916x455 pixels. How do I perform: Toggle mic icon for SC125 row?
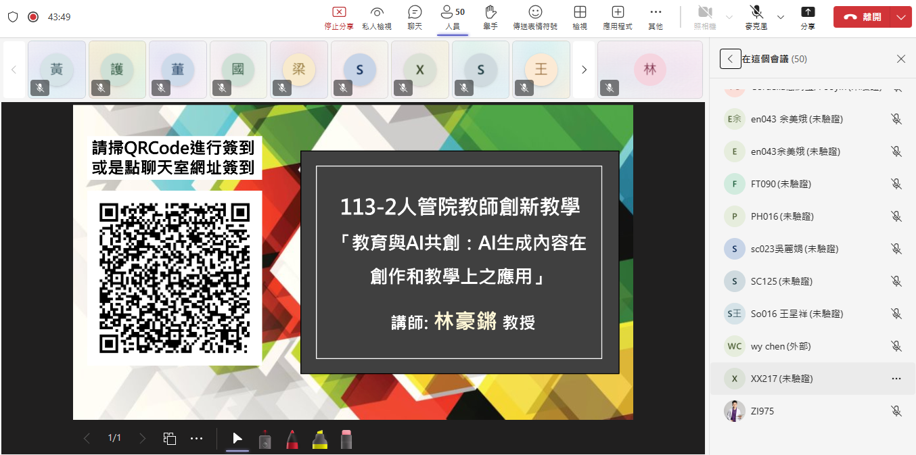(896, 281)
